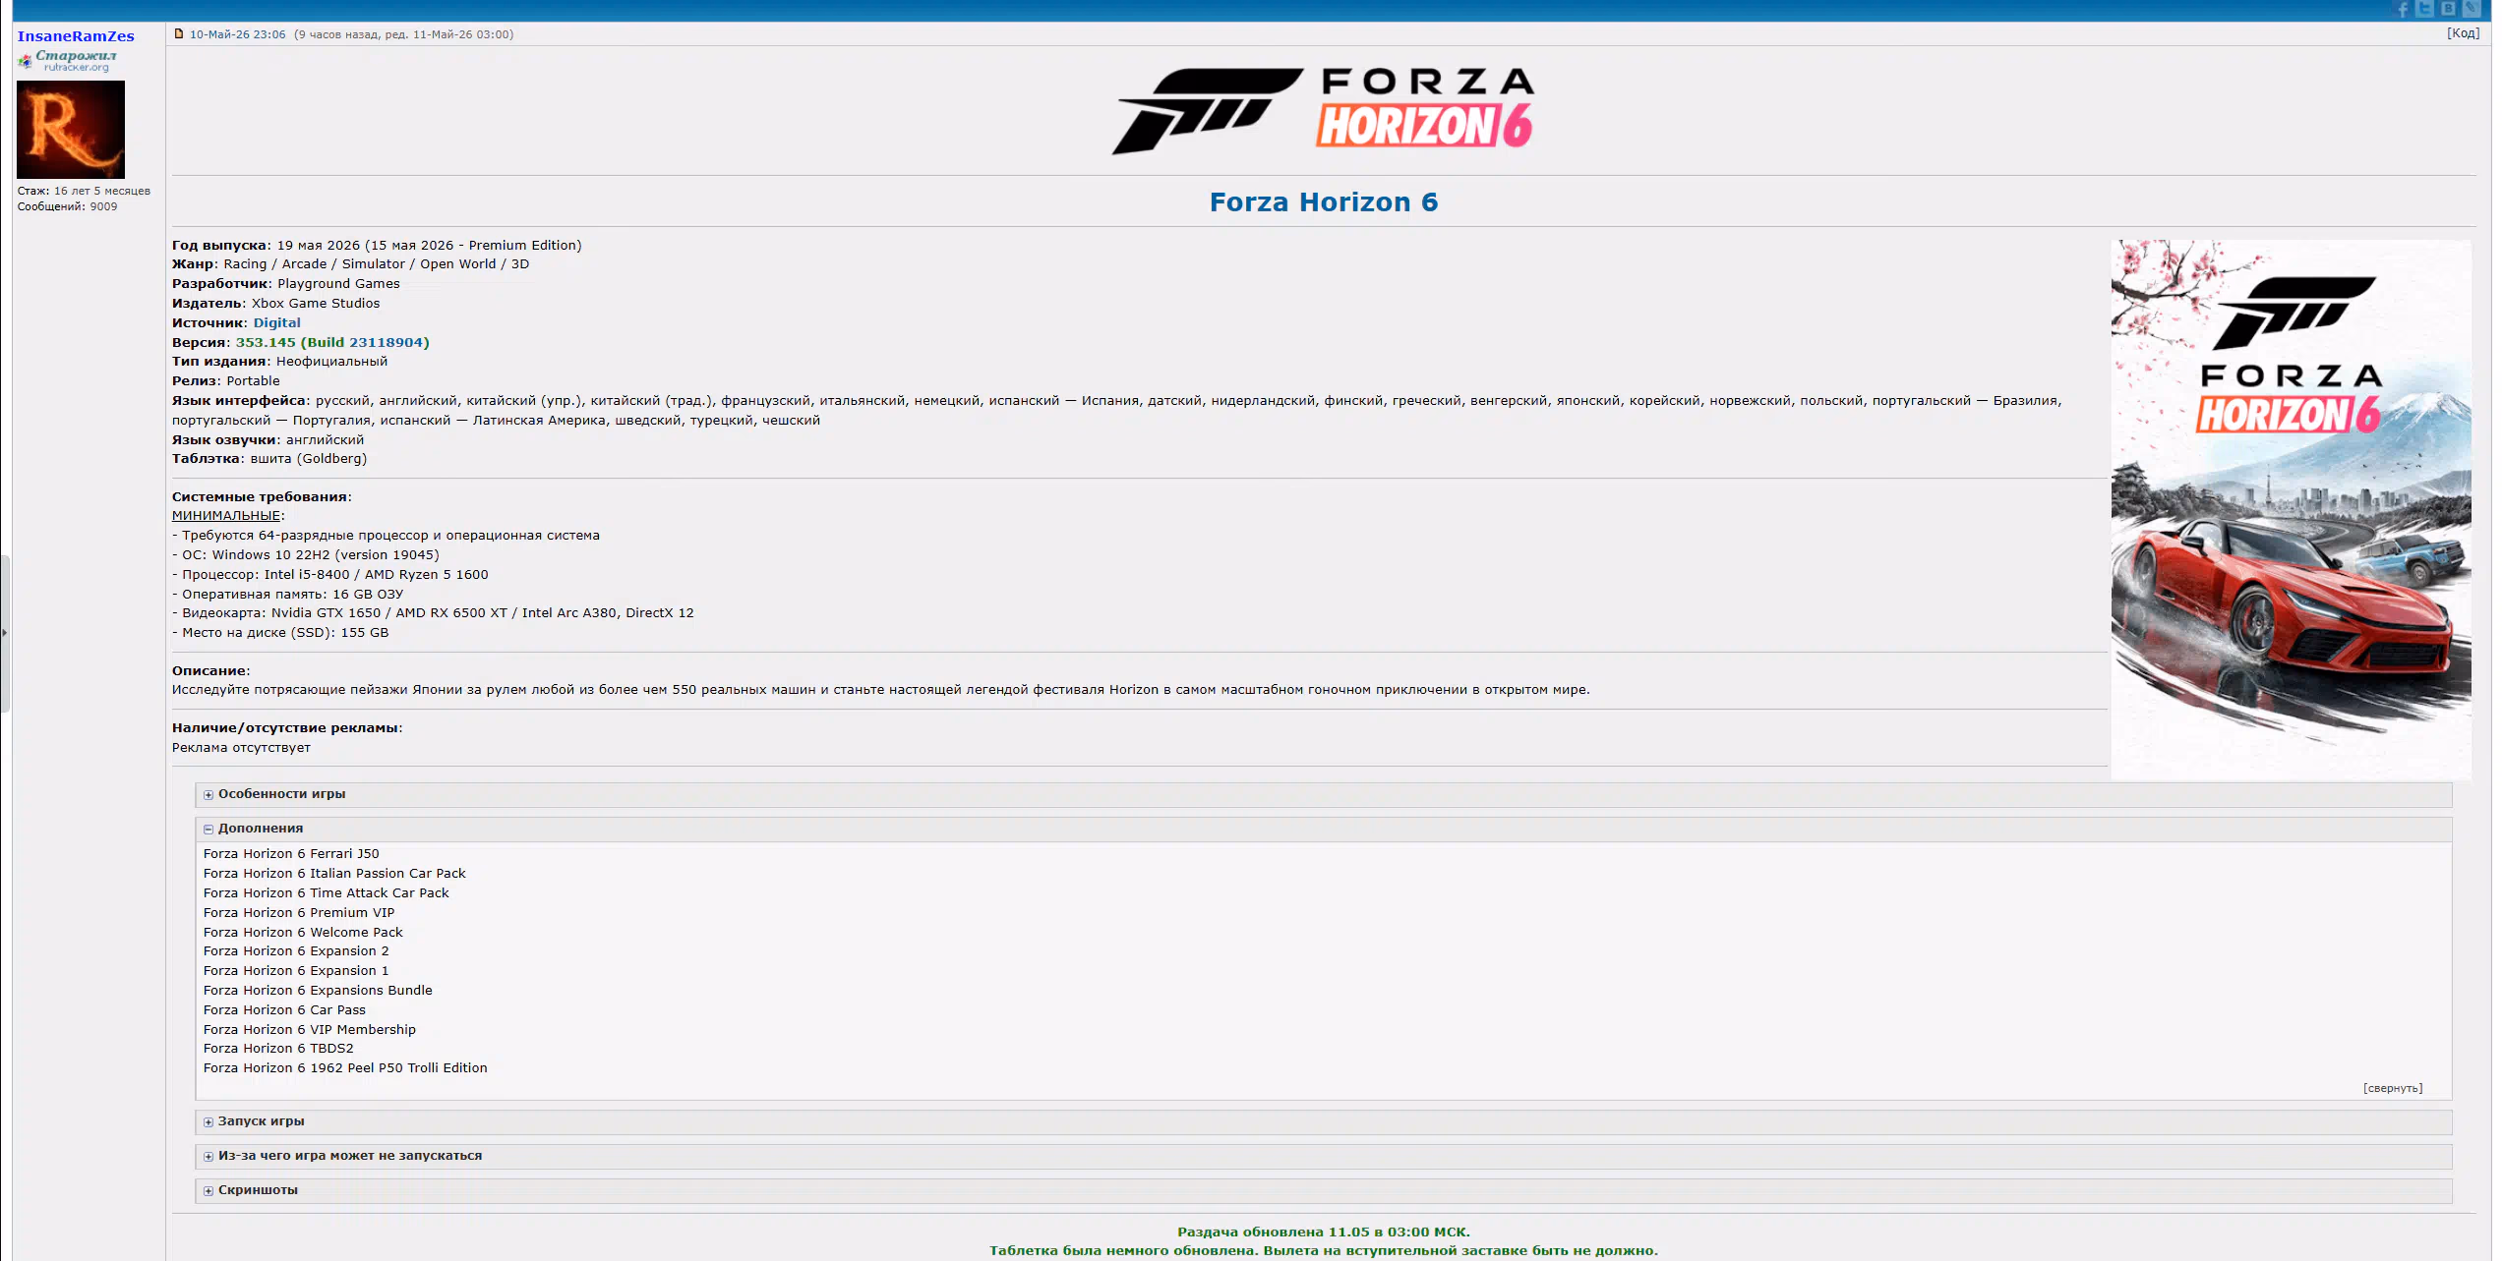Screen dimensions: 2502x1261
Task: Expand Из-за чего игра может не запускаться
Action: [x=1323, y=1156]
